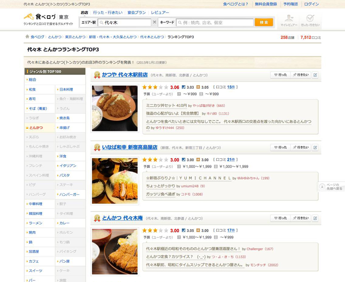
Task: Clear the area search field with X
Action: (x=154, y=22)
